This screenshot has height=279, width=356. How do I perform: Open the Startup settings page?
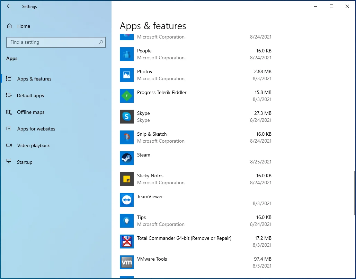click(56, 162)
